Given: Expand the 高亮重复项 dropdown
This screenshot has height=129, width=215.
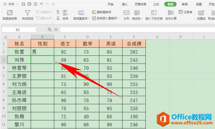Looking at the screenshot, I should coord(89,18).
